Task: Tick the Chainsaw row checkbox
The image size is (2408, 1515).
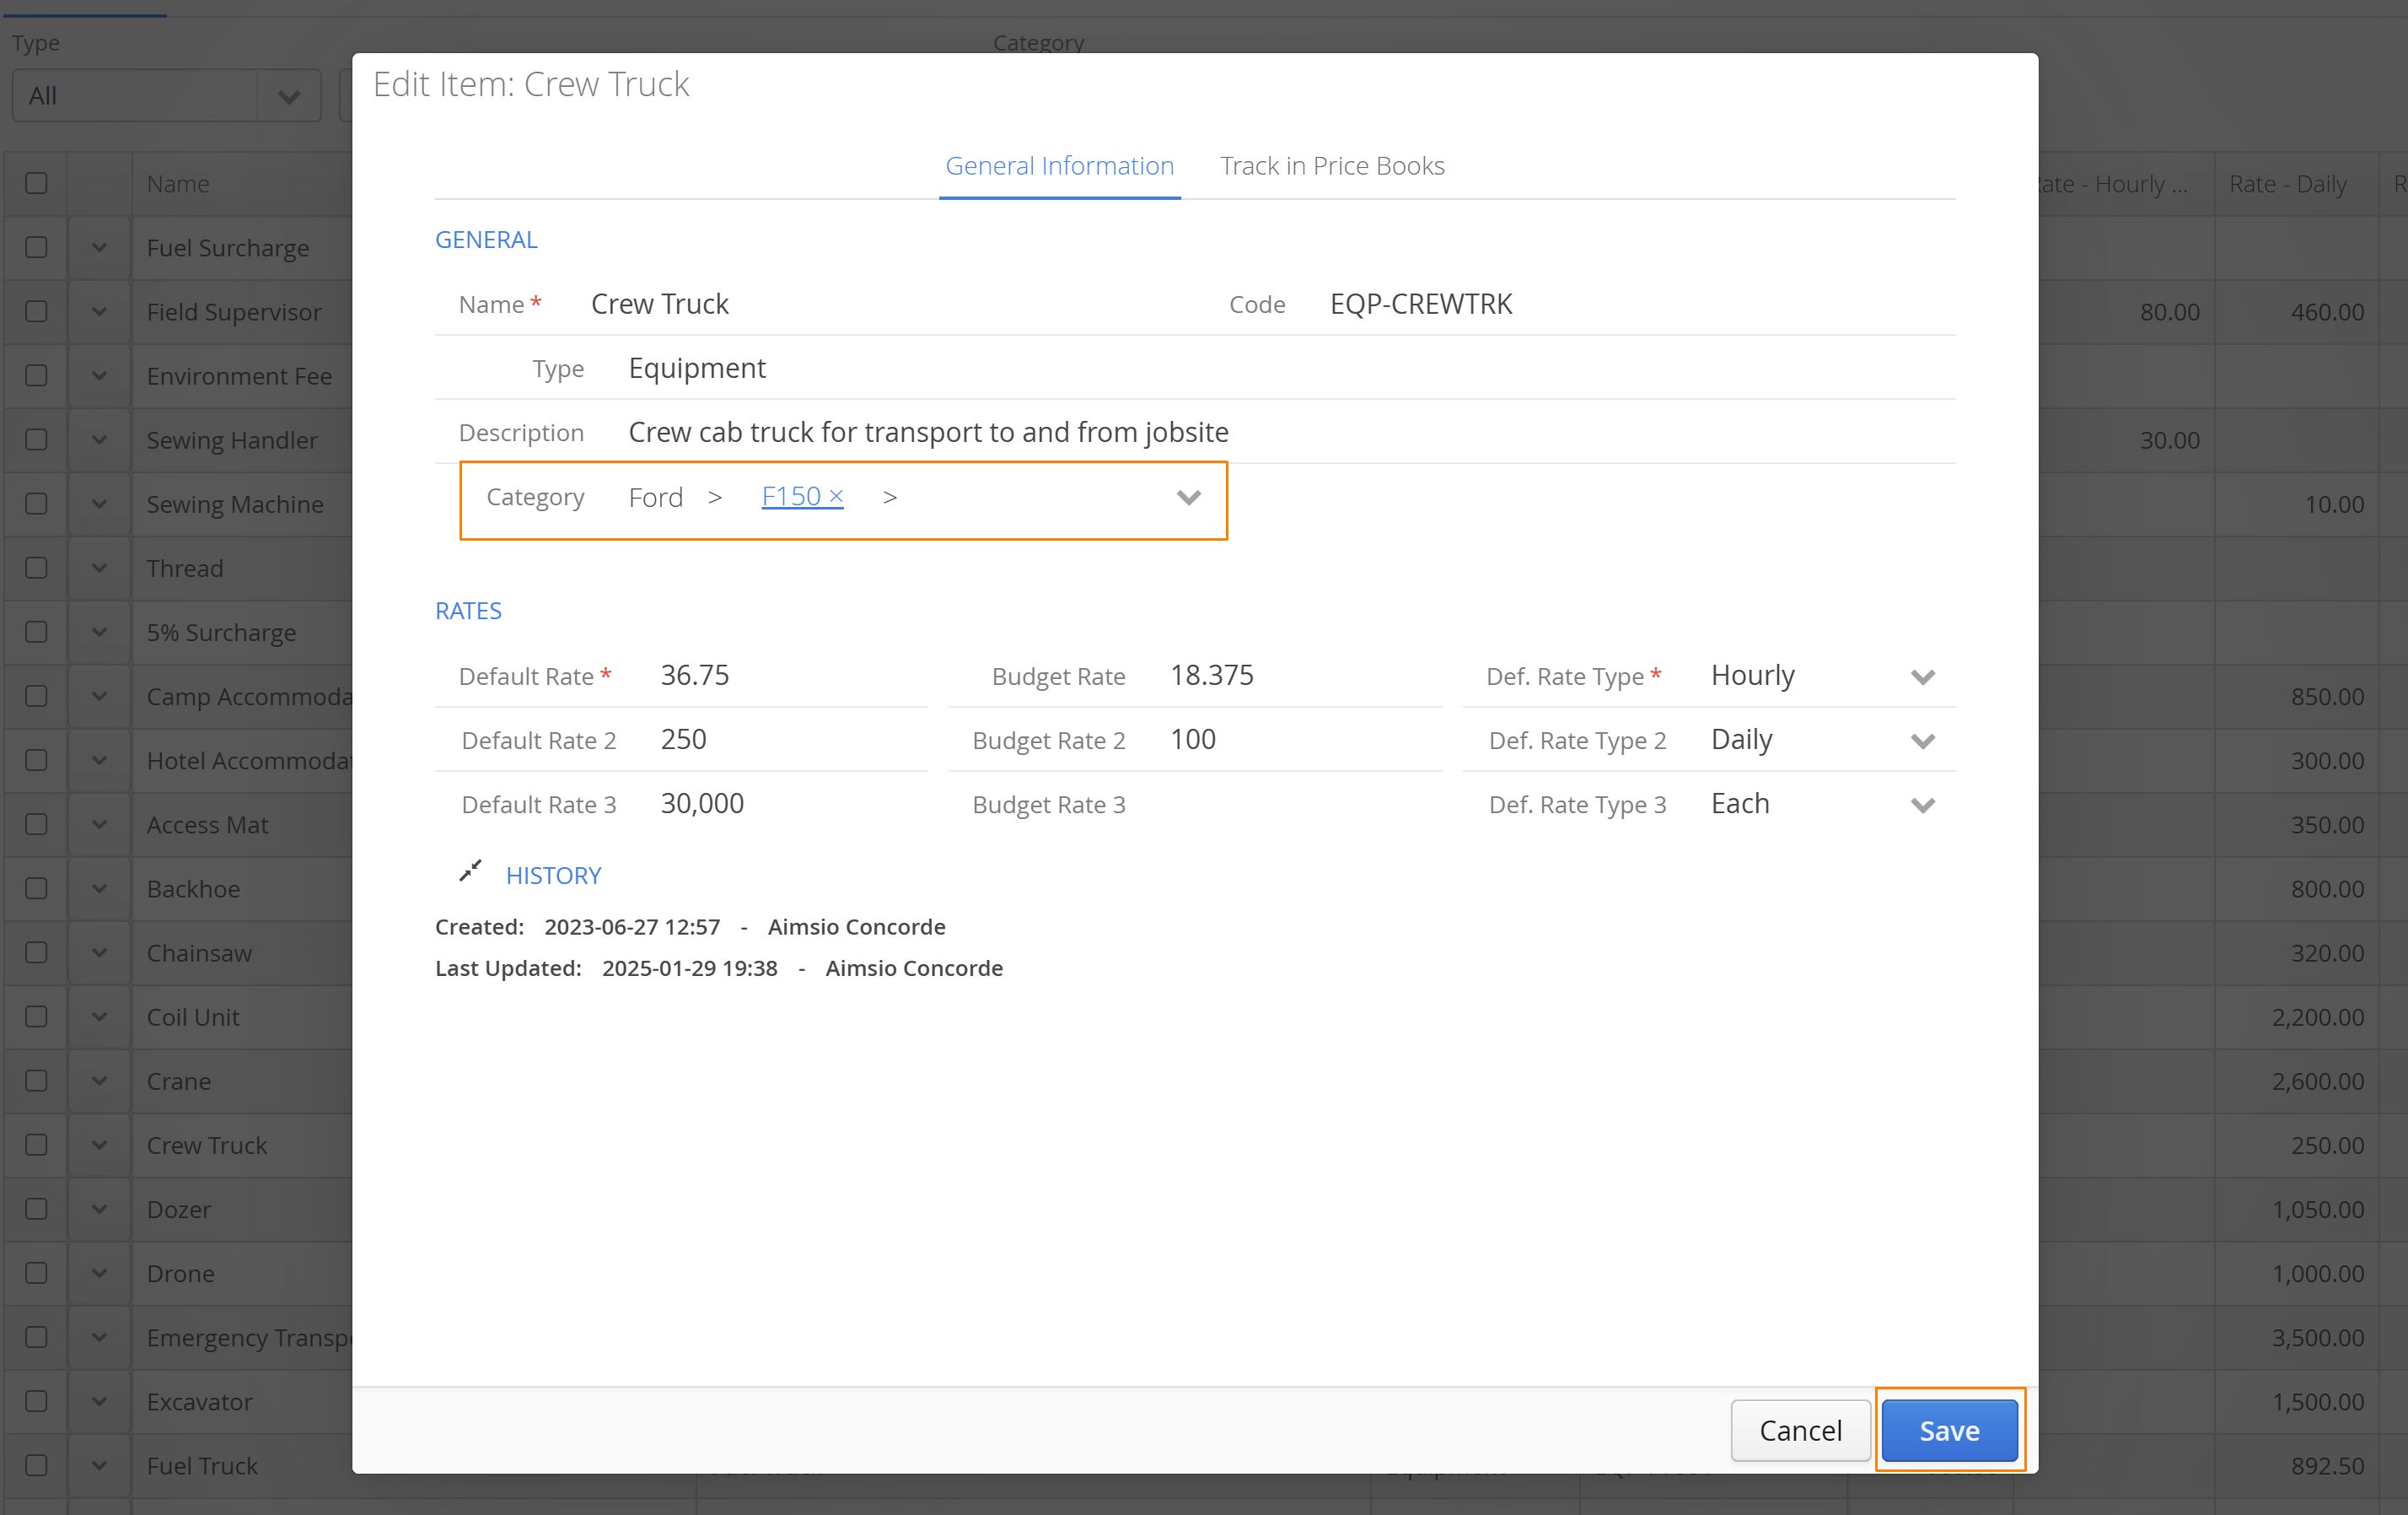Action: coord(36,952)
